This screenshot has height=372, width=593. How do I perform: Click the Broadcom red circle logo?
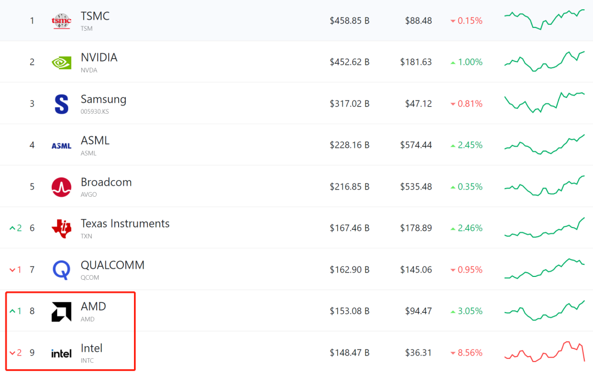pyautogui.click(x=61, y=187)
